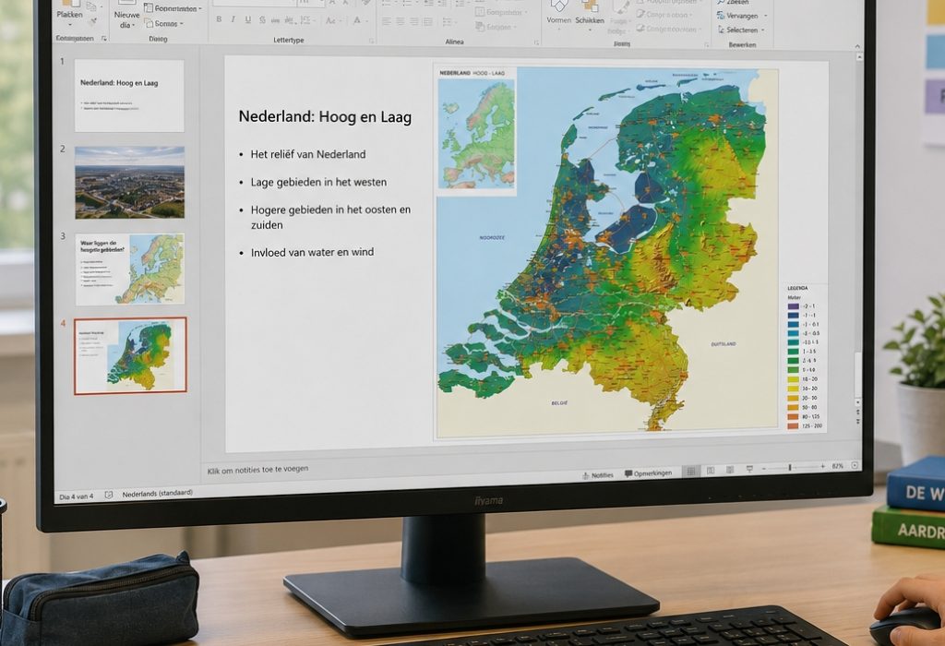This screenshot has width=945, height=646.
Task: Click the bullet 'Het reliëf van Nederland'
Action: tap(308, 154)
